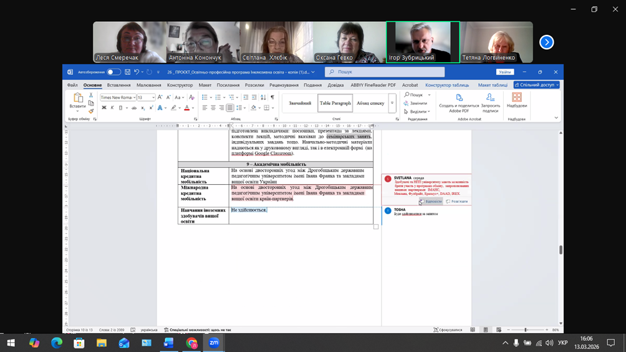Expand the Styles gallery more arrow
Viewport: 626px width, 352px height.
(392, 104)
